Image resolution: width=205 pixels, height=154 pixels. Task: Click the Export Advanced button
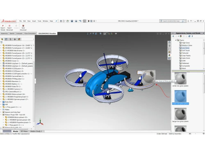(9, 28)
